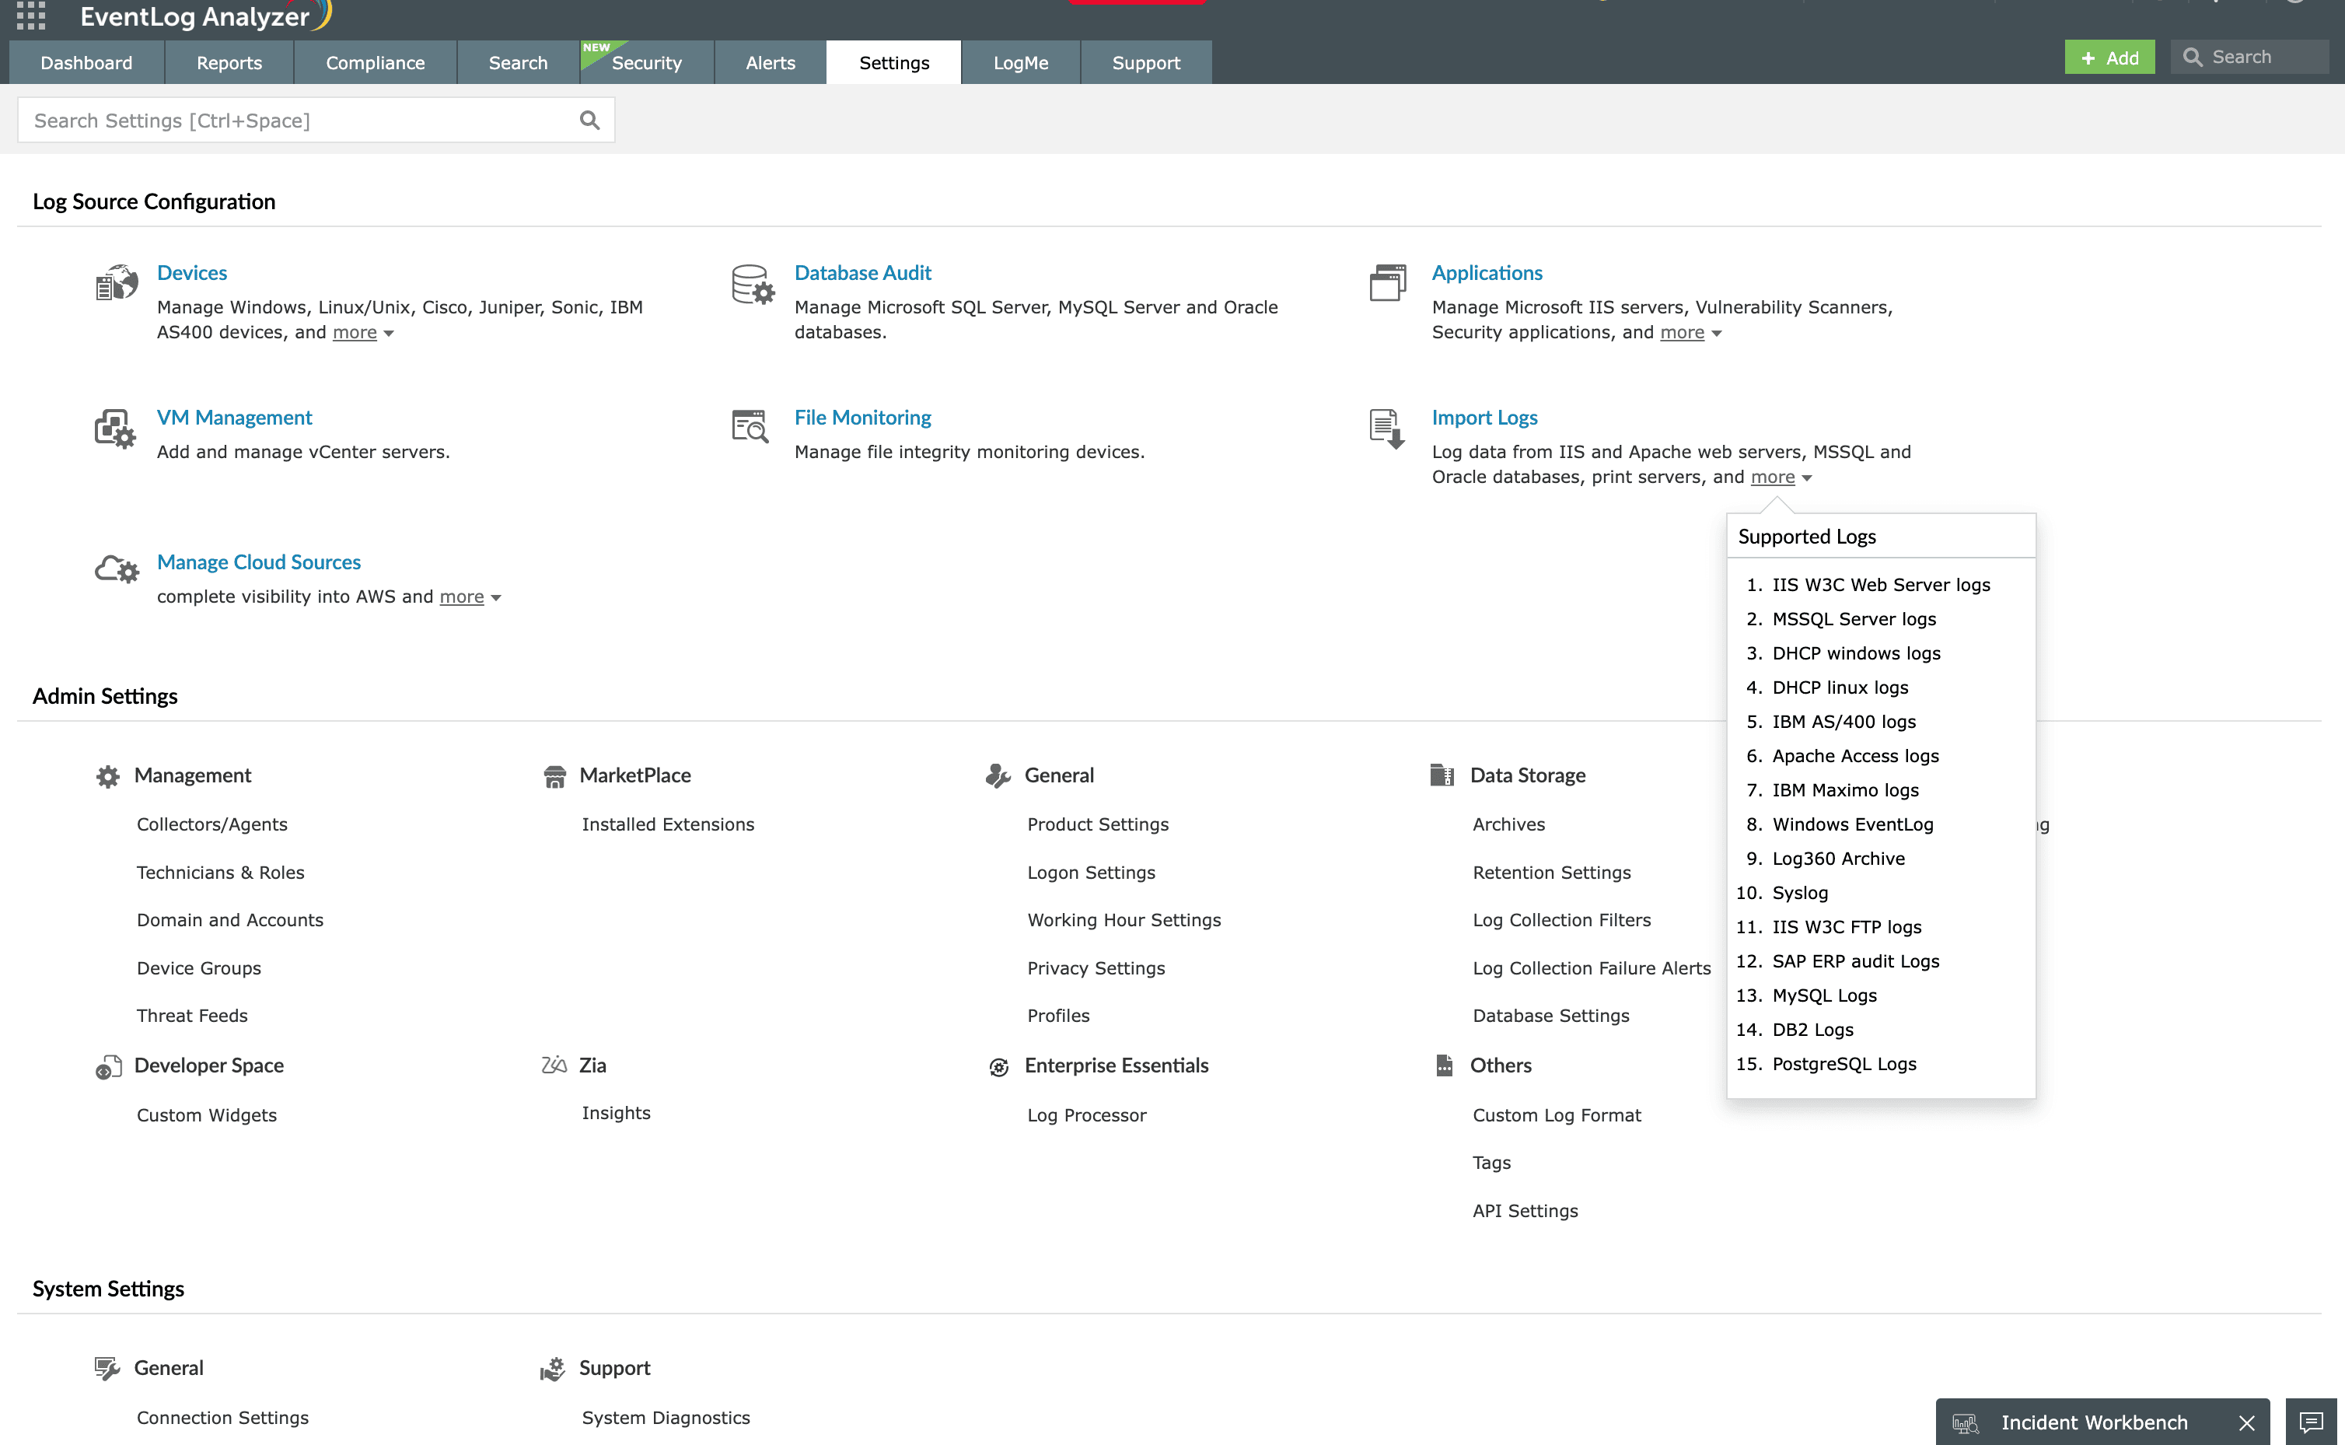Viewport: 2345px width, 1445px height.
Task: Click the top-right Search field
Action: (2249, 58)
